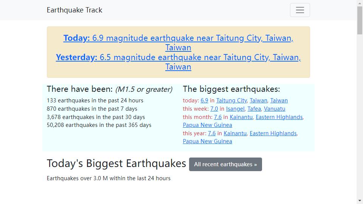Click the scrollbar down arrow

360,201
